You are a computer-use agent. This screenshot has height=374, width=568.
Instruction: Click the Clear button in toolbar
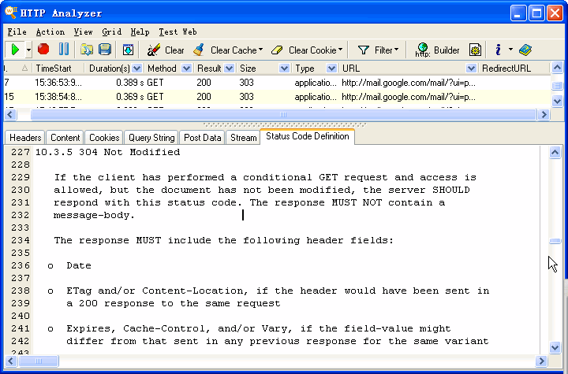[166, 50]
